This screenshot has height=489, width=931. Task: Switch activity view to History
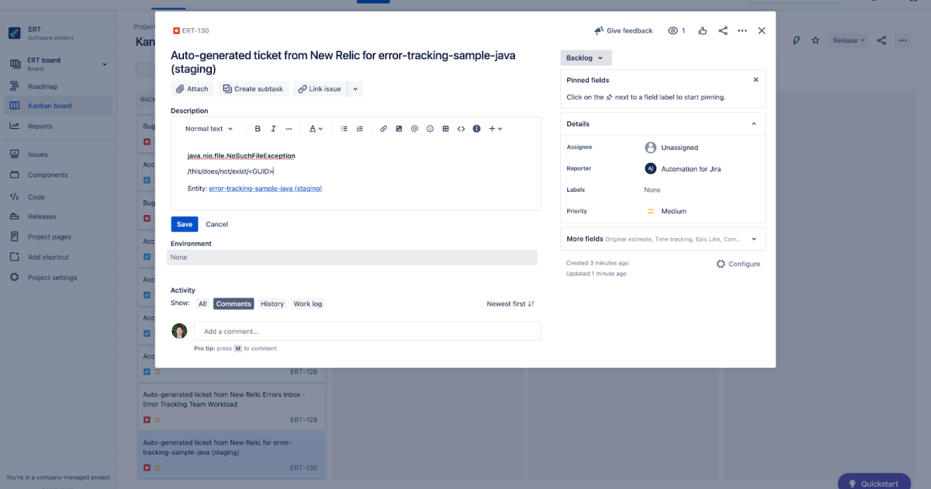(272, 303)
